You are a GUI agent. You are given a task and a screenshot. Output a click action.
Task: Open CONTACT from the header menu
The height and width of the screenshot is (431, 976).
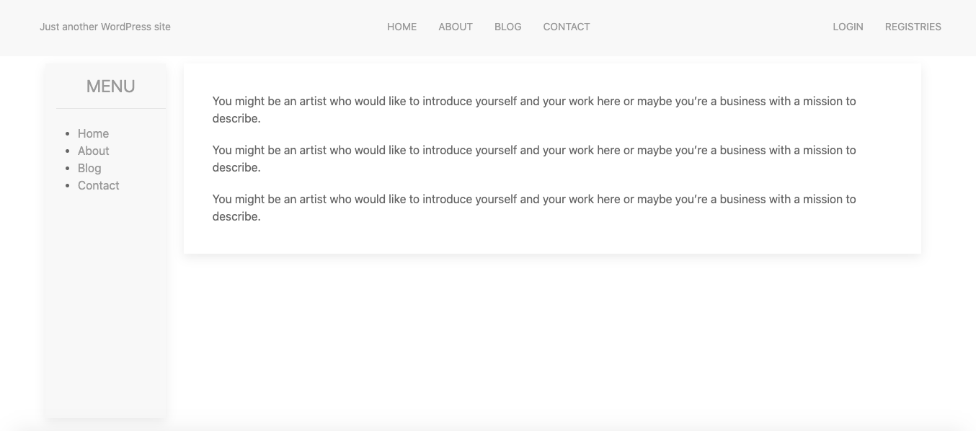[x=567, y=27]
